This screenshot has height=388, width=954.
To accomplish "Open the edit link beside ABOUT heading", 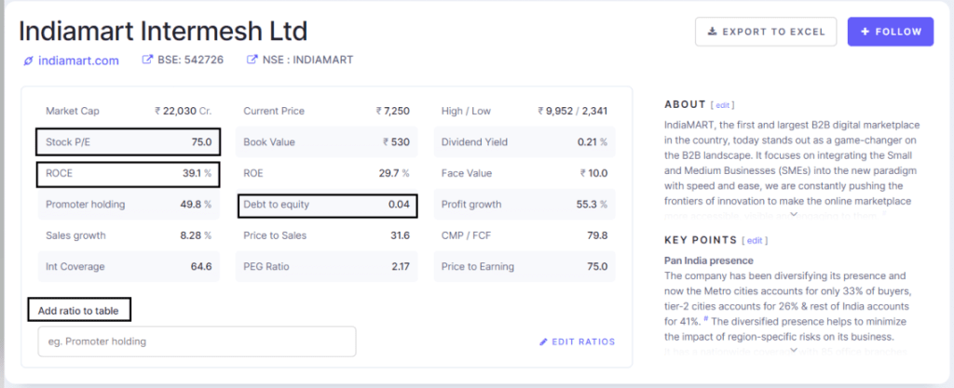I will (724, 105).
